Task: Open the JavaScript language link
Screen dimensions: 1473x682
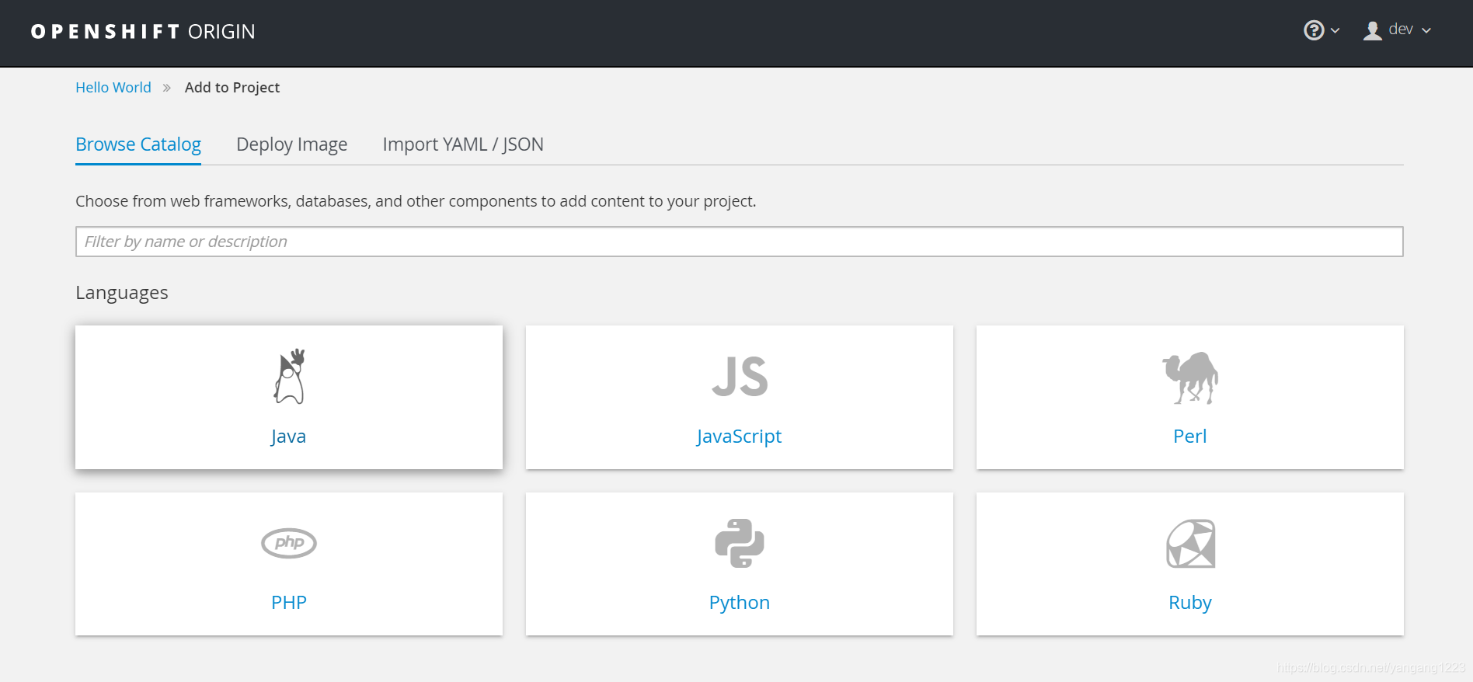Action: [x=739, y=436]
